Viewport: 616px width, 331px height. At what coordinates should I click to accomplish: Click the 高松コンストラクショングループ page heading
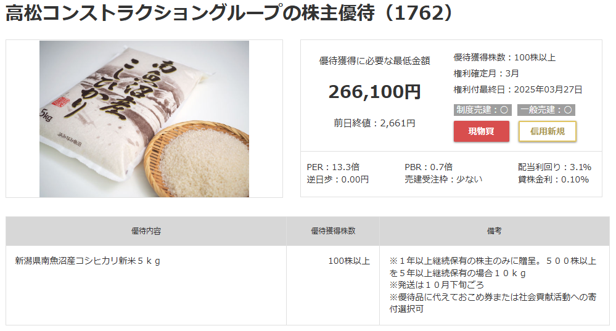(x=229, y=15)
